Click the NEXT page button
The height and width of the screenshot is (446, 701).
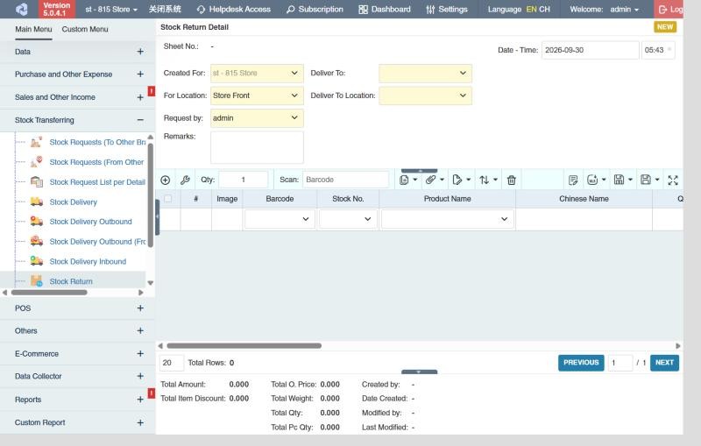[664, 363]
